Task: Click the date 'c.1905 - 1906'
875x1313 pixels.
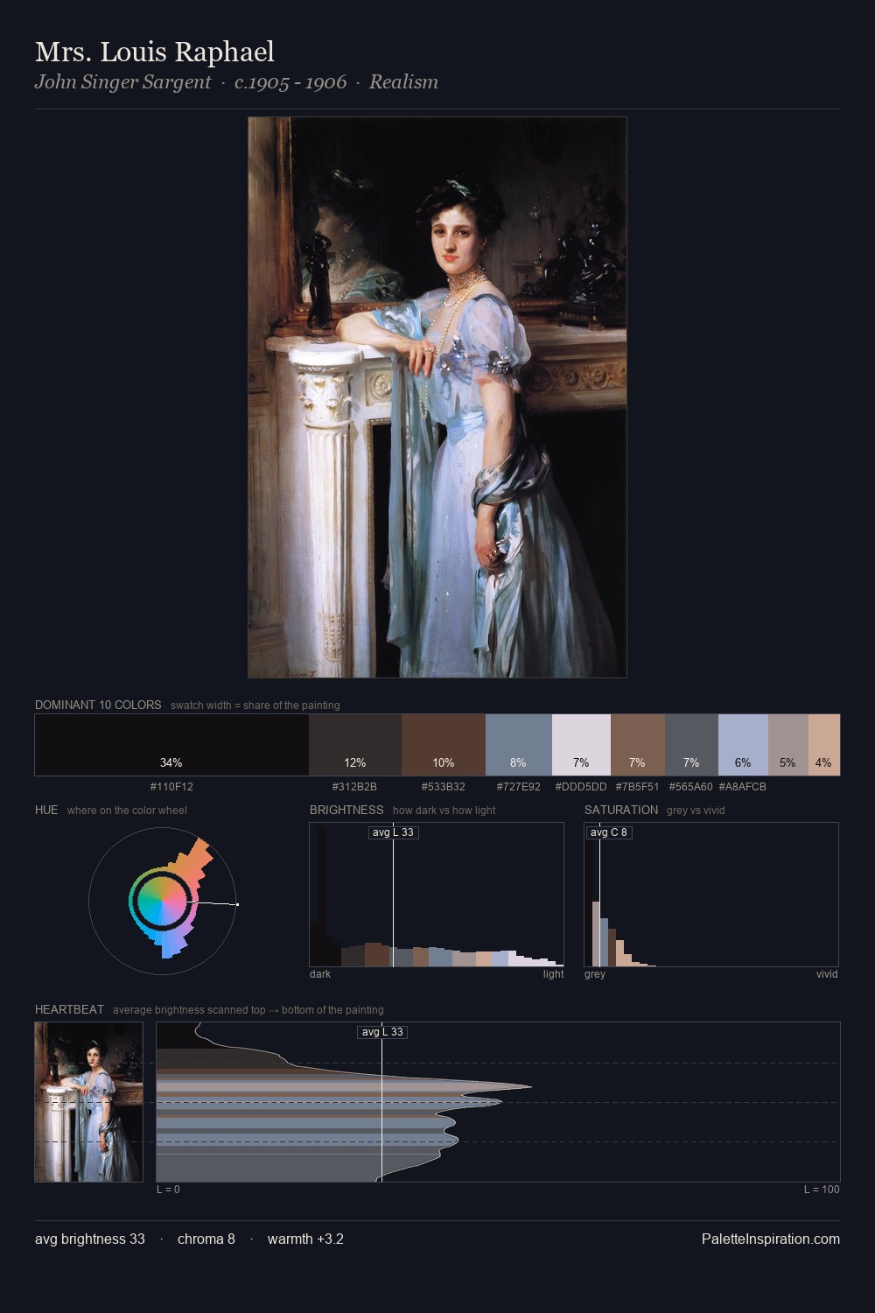Action: pyautogui.click(x=290, y=82)
